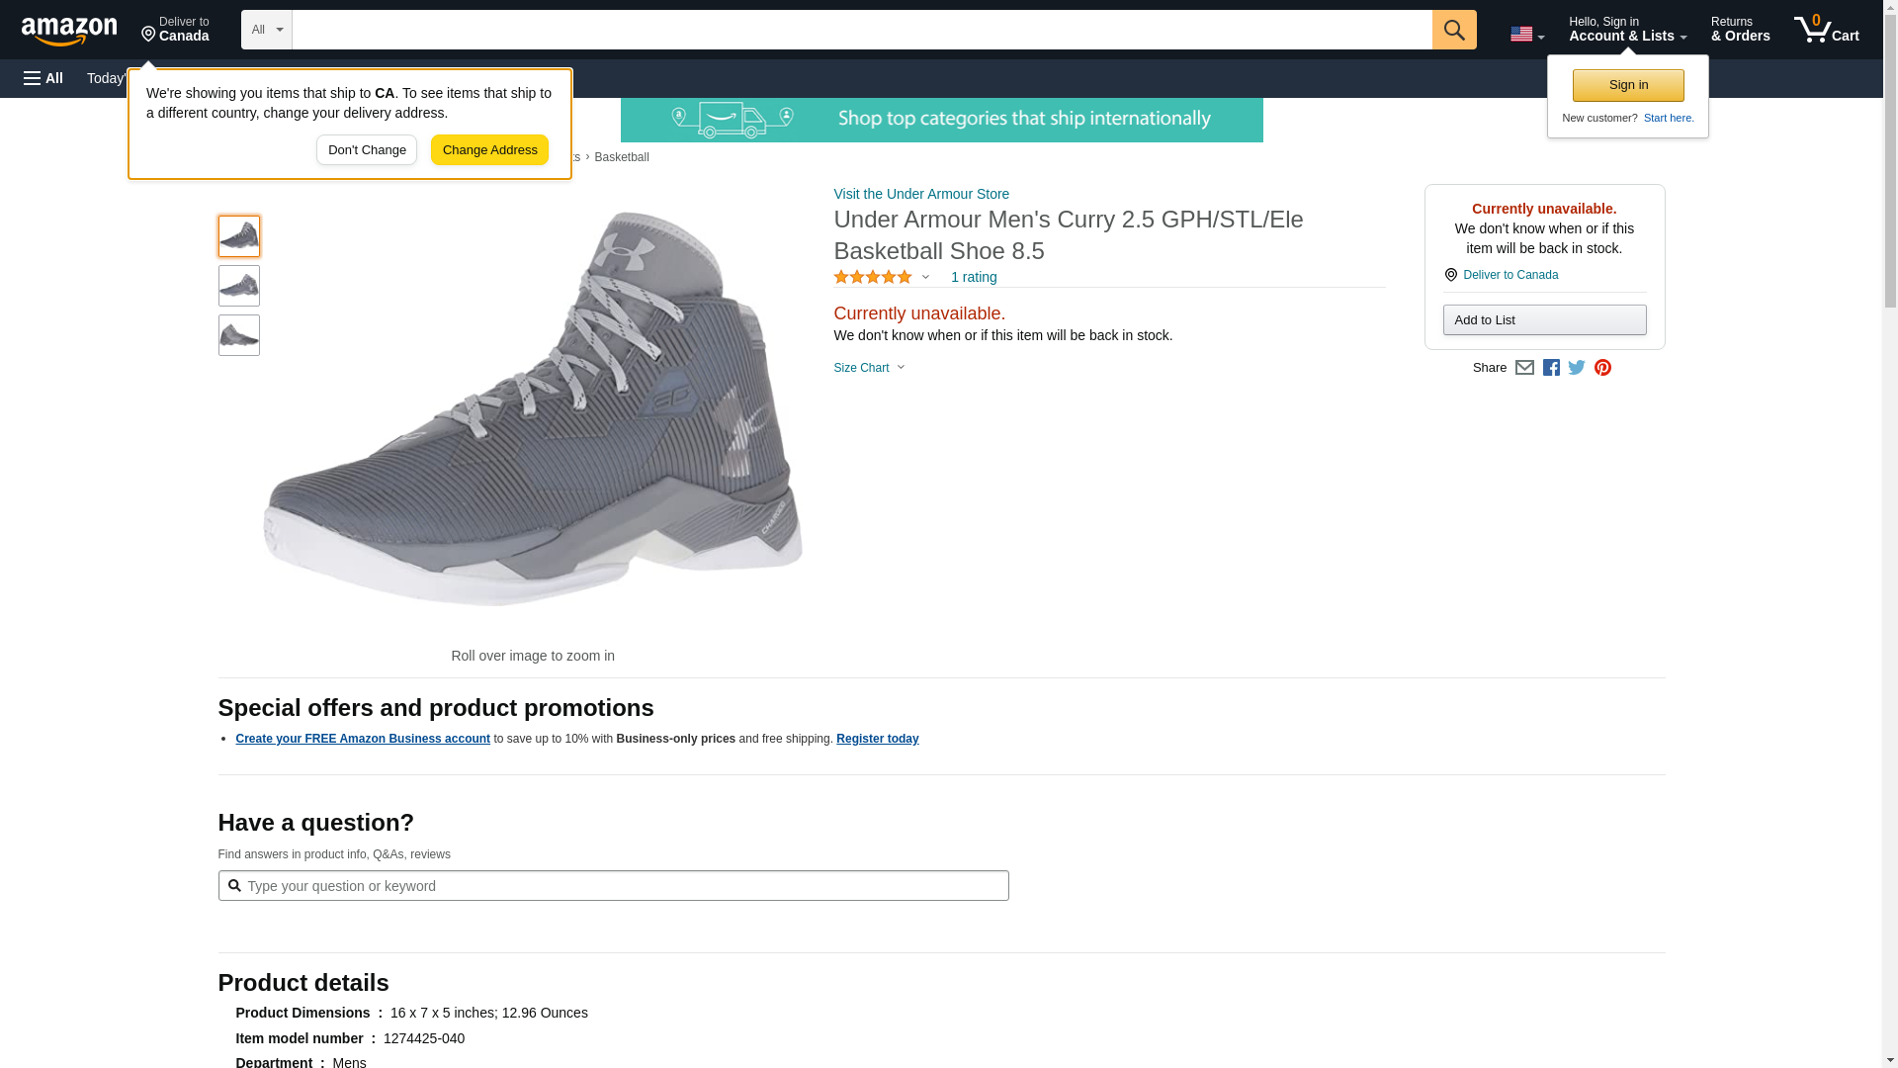Select the second shoe thumbnail image
This screenshot has width=1898, height=1068.
(x=239, y=286)
